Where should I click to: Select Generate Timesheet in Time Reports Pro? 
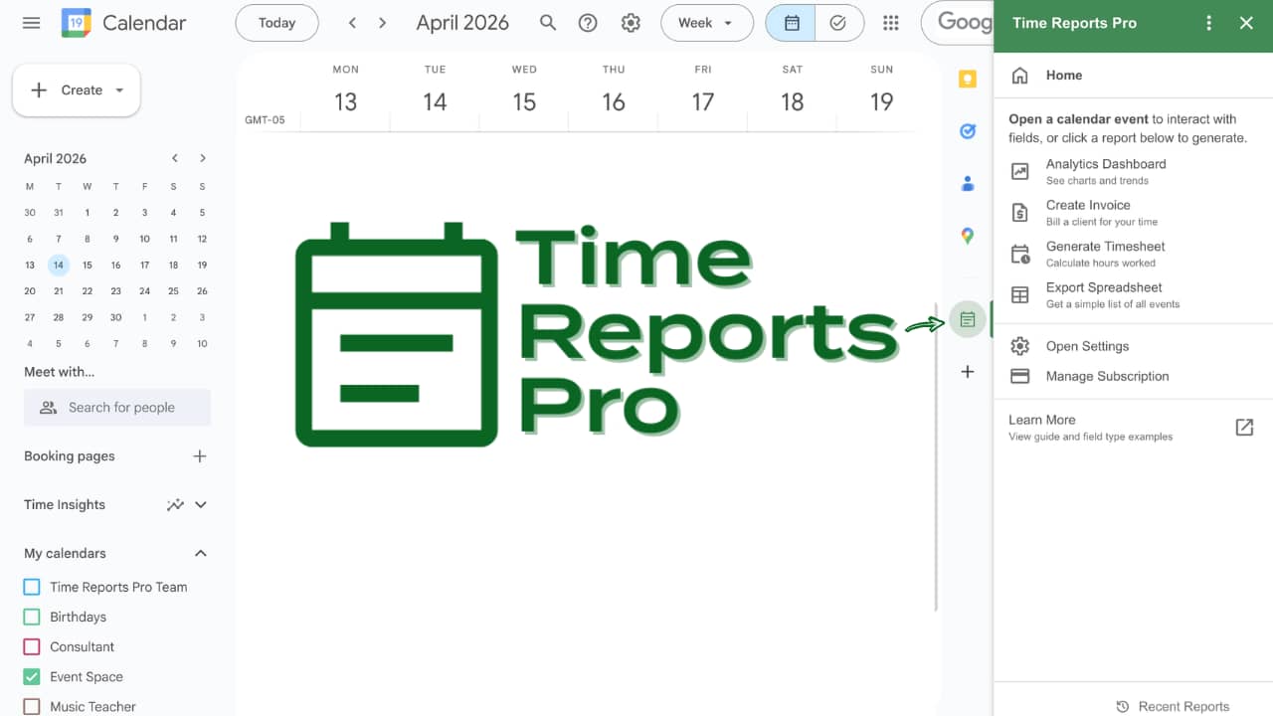coord(1105,254)
